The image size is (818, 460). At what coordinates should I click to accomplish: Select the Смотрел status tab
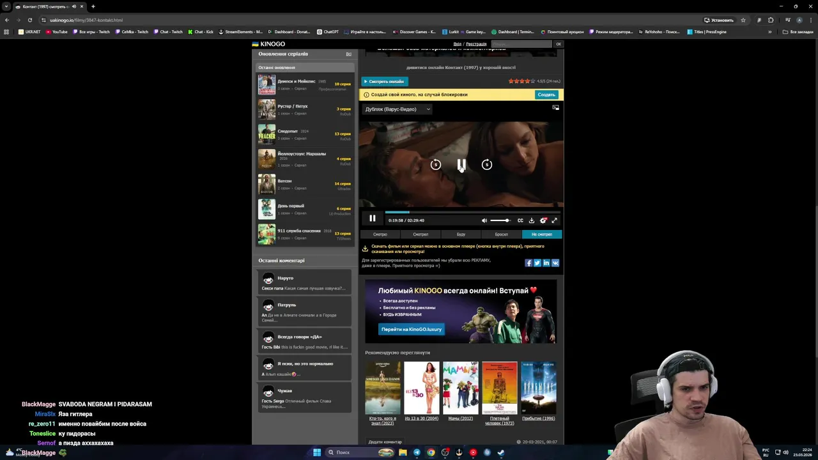[421, 234]
